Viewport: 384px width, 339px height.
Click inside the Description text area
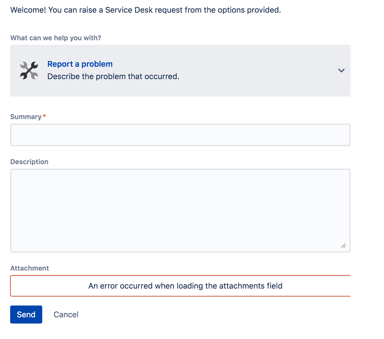point(180,211)
